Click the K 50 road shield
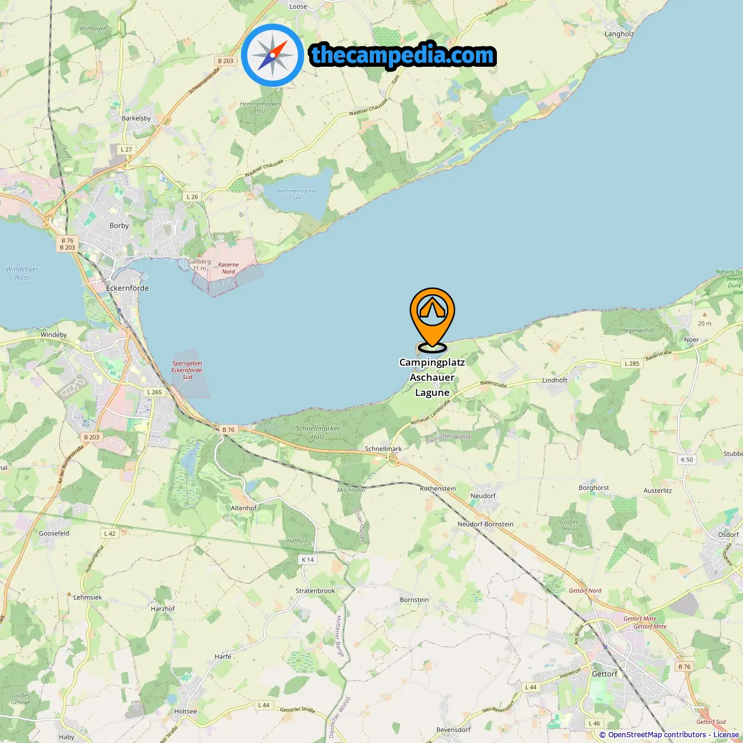Viewport: 743px width, 743px height. [687, 459]
